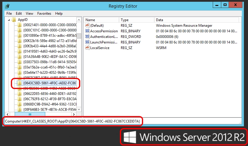Open the Favorites menu
Screen dimensions: 248x146
[44, 14]
